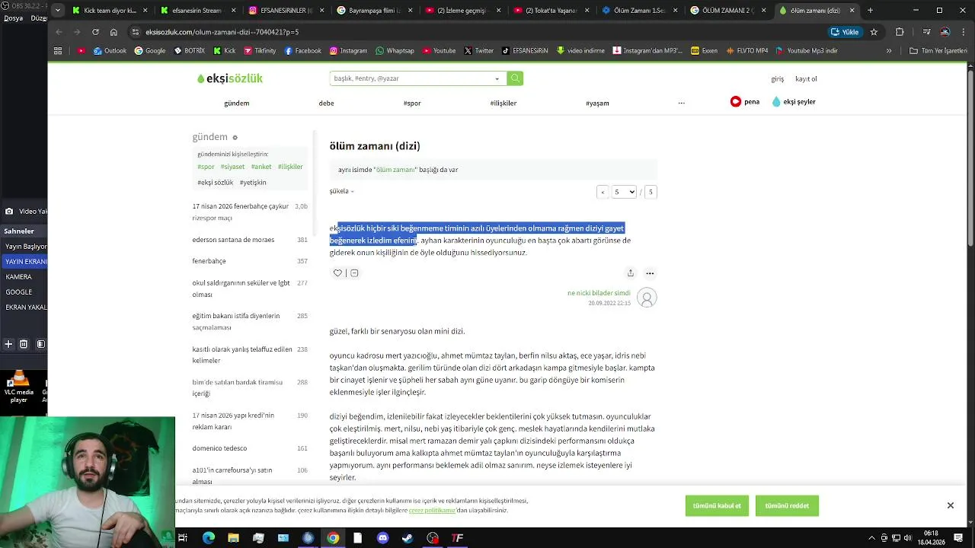The height and width of the screenshot is (548, 975).
Task: Open the page number 5 dropdown
Action: point(624,192)
